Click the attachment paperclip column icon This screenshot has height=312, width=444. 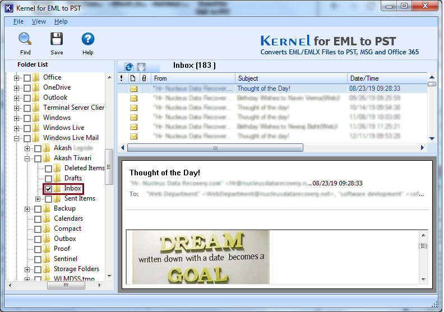pyautogui.click(x=144, y=78)
